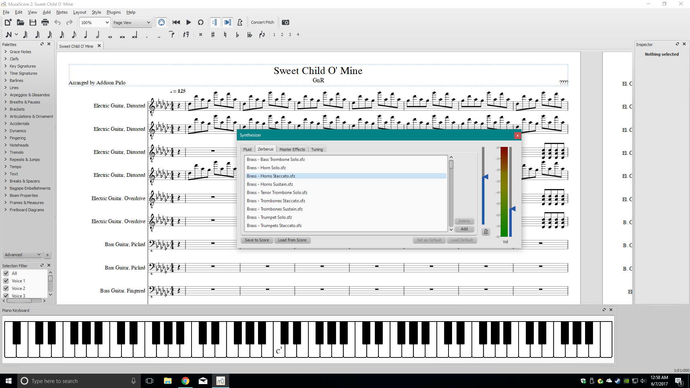690x388 pixels.
Task: Open the Advanced workspace dropdown
Action: pos(22,255)
